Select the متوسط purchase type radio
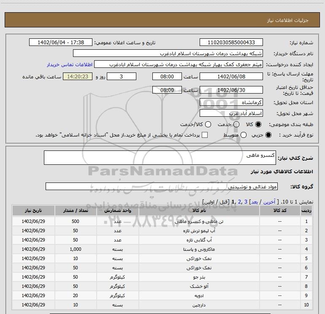This screenshot has width=325, height=314. click(x=244, y=135)
